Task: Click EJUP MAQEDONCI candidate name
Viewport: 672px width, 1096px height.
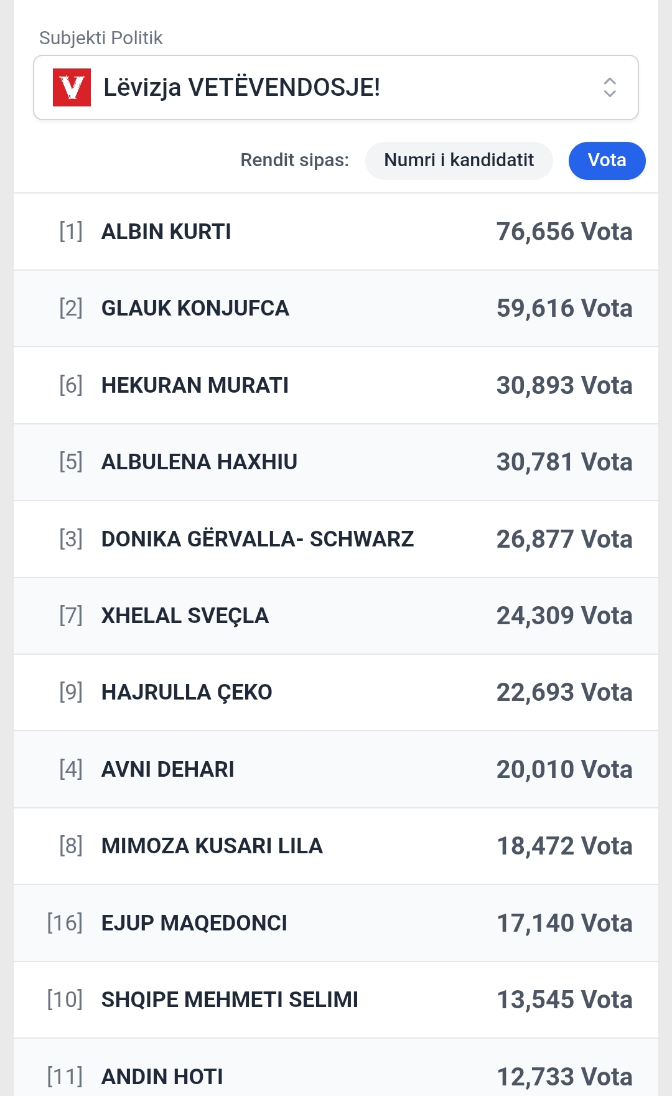Action: pos(194,923)
